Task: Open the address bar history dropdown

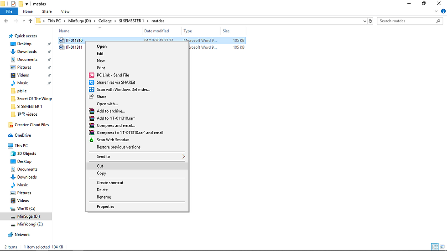Action: pos(364,21)
